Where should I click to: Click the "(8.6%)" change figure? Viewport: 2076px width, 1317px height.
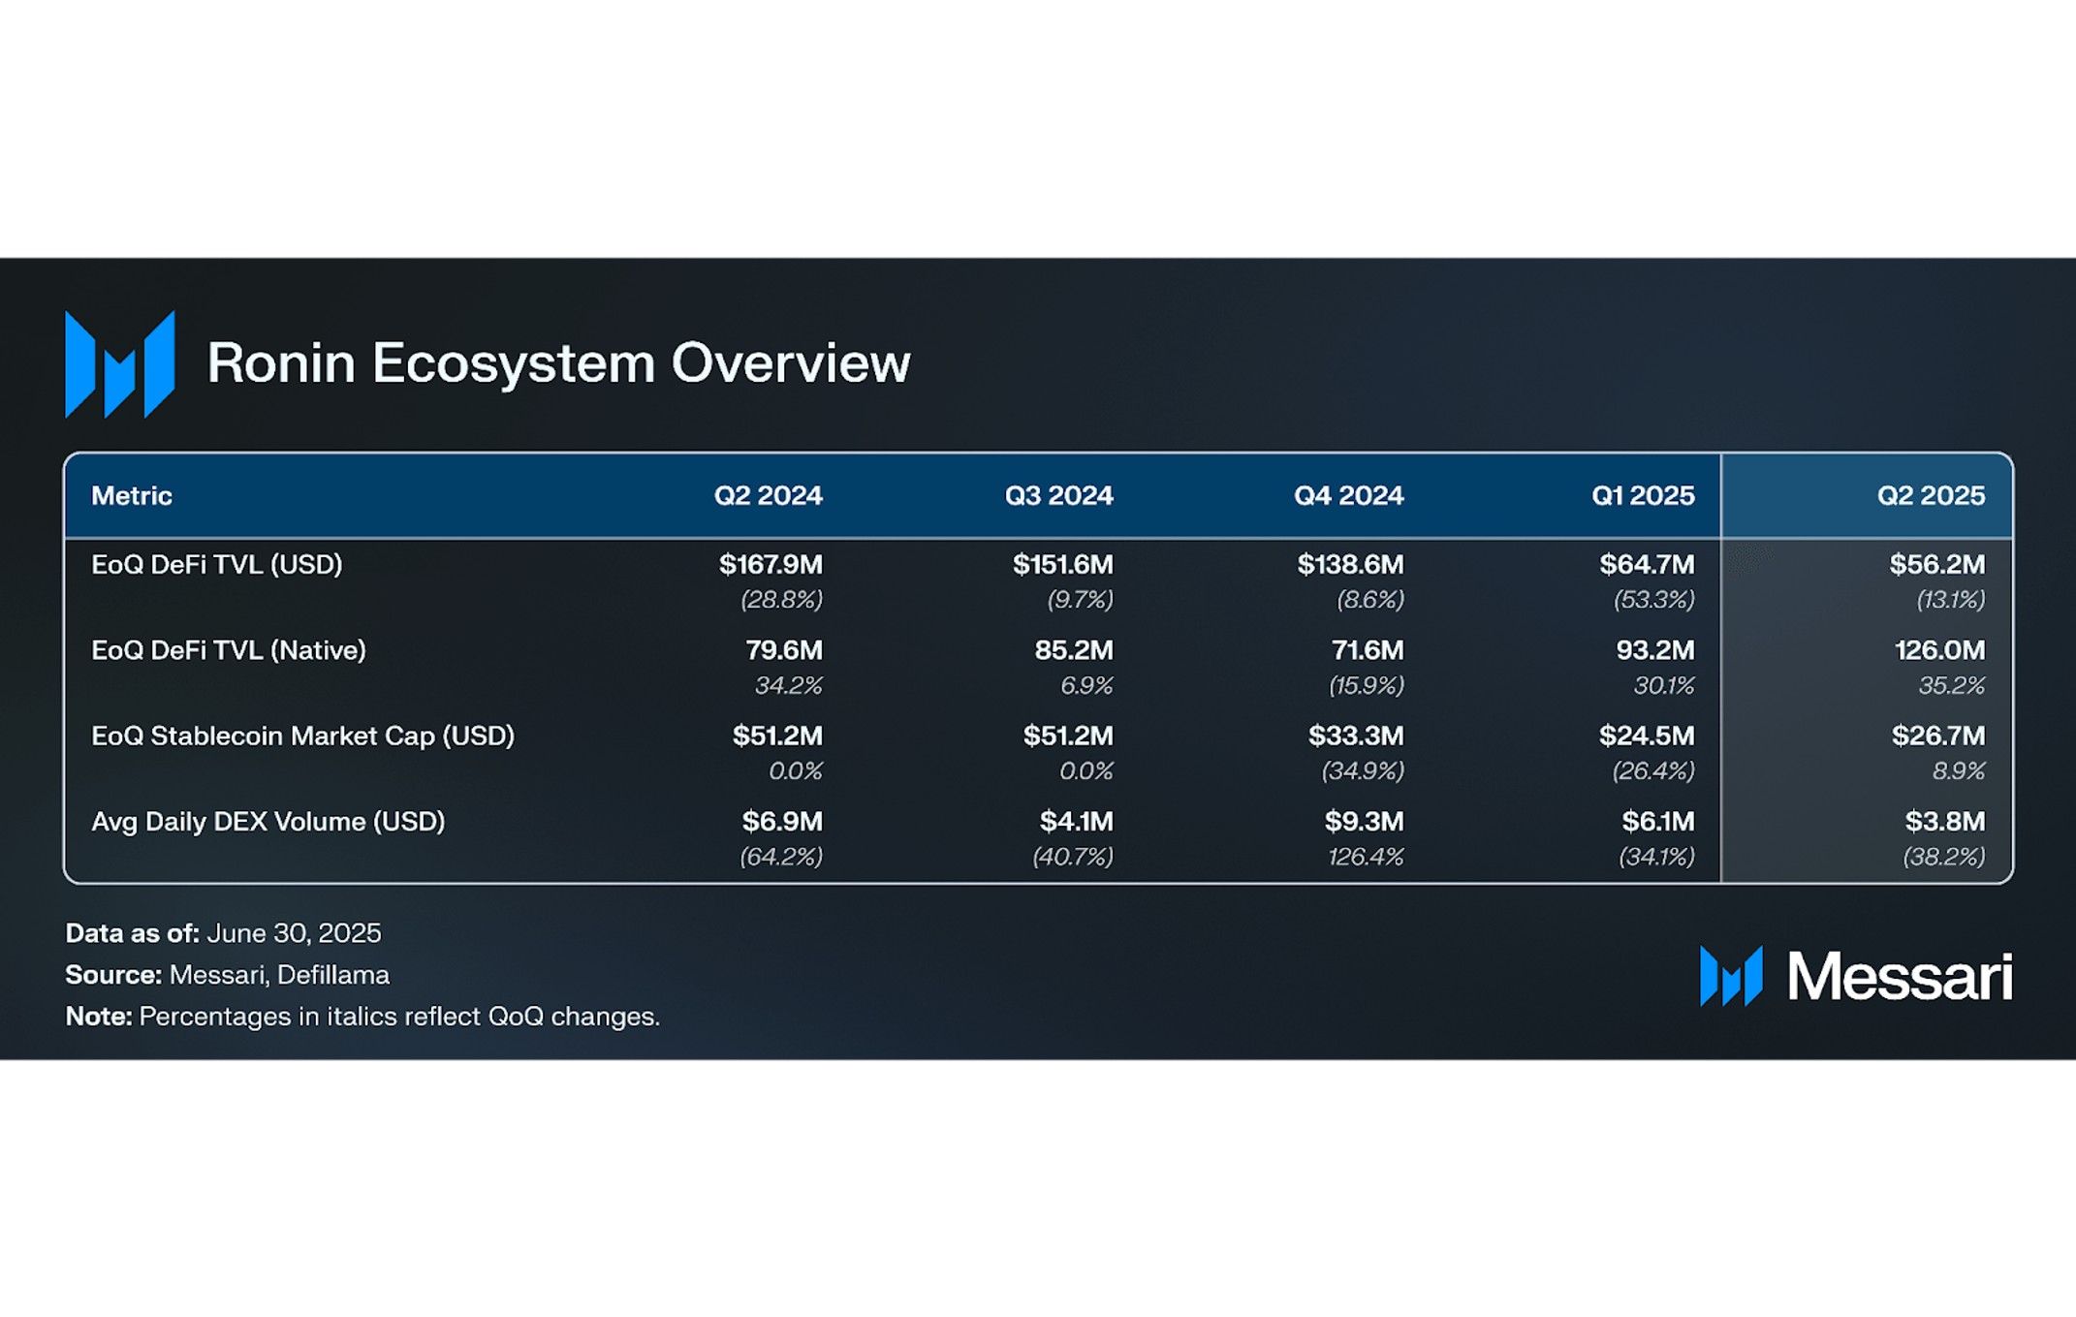point(1370,600)
